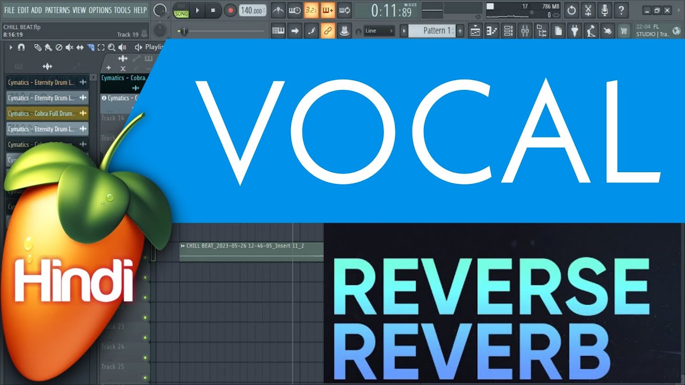The image size is (685, 385).
Task: Toggle blend recording overdub icon
Action: pyautogui.click(x=328, y=10)
